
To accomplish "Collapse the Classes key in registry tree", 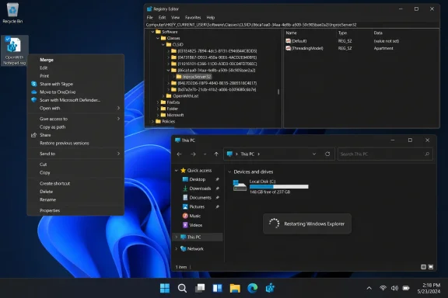I will [158, 38].
